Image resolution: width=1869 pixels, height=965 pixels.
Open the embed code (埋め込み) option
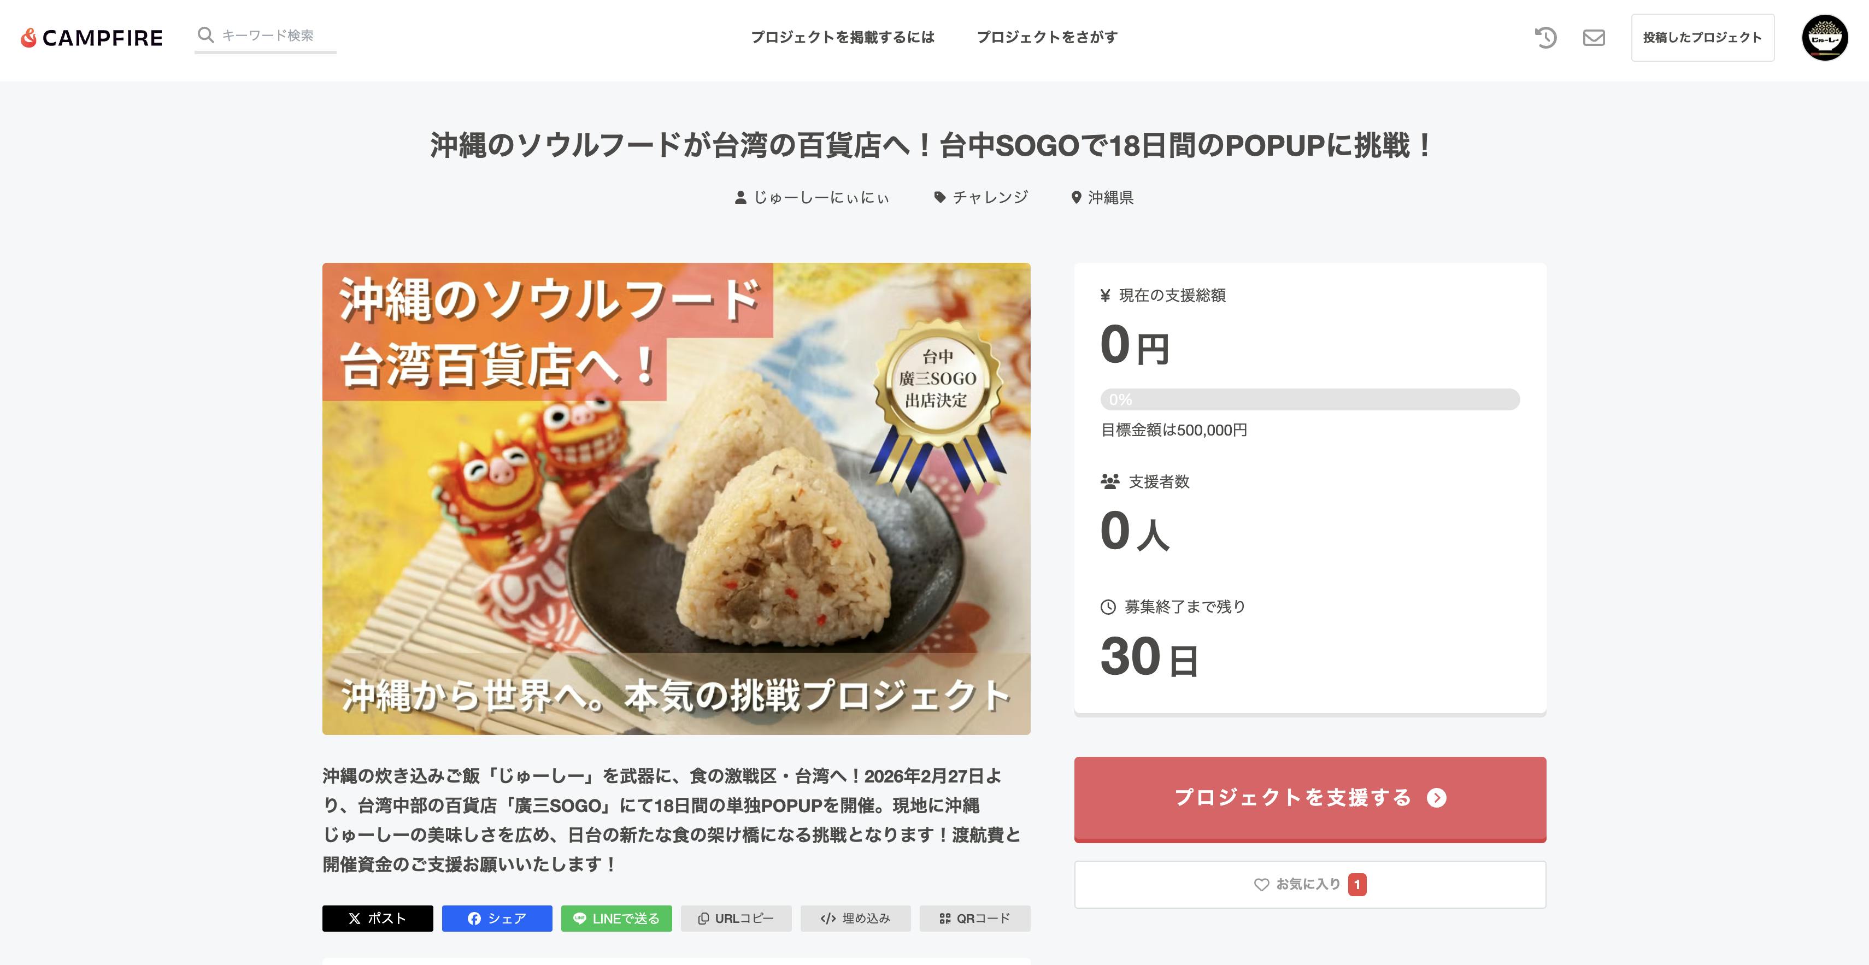[x=855, y=919]
